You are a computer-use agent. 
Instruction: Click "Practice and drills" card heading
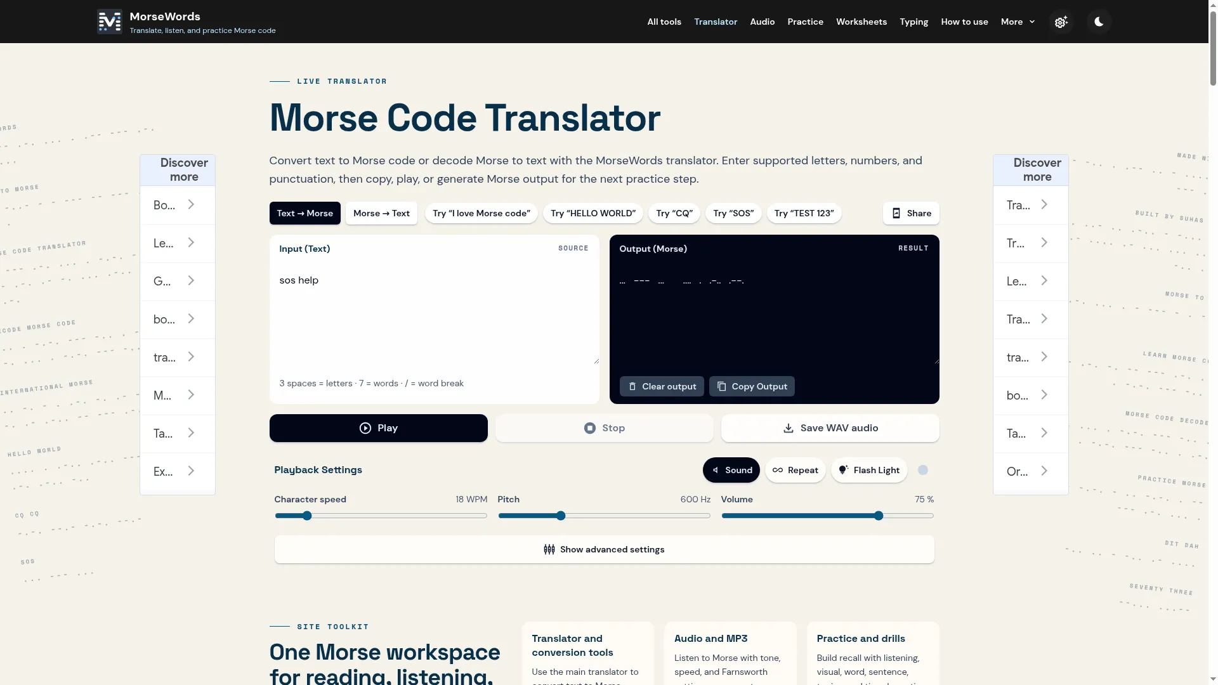tap(861, 639)
